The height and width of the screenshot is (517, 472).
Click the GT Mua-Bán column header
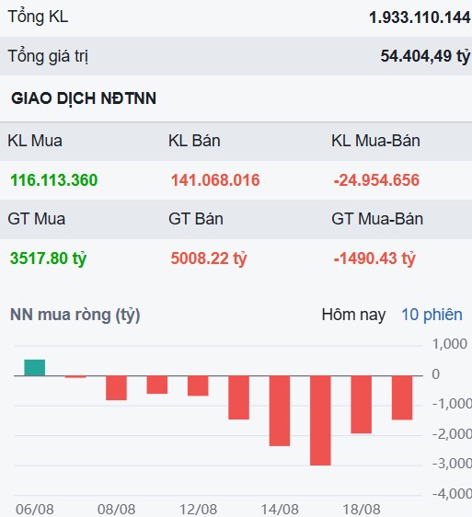pyautogui.click(x=377, y=219)
